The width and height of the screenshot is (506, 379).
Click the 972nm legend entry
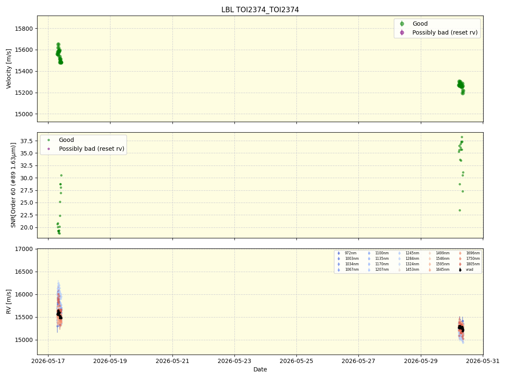click(x=350, y=253)
